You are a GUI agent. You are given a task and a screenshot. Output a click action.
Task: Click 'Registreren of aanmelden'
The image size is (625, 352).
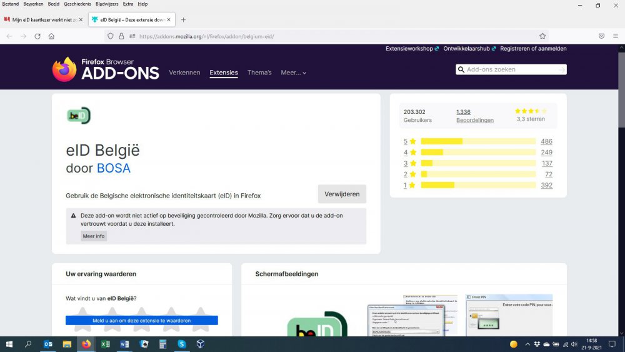pos(533,49)
